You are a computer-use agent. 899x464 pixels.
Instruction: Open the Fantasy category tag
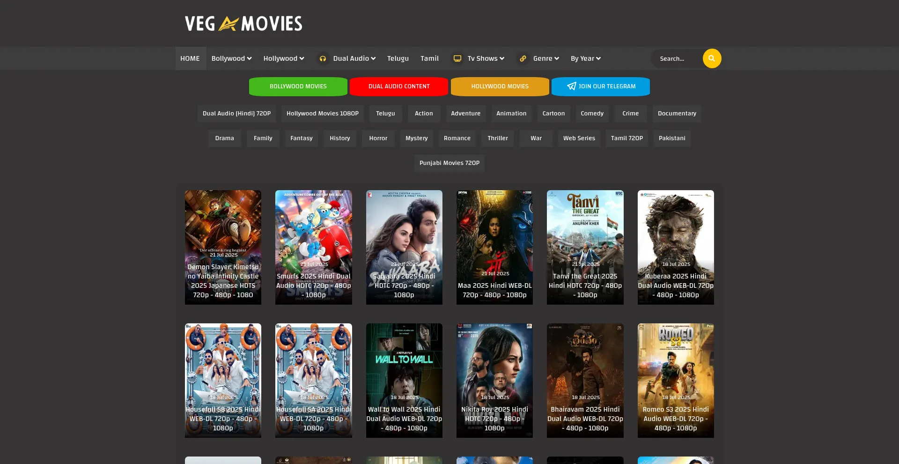301,138
